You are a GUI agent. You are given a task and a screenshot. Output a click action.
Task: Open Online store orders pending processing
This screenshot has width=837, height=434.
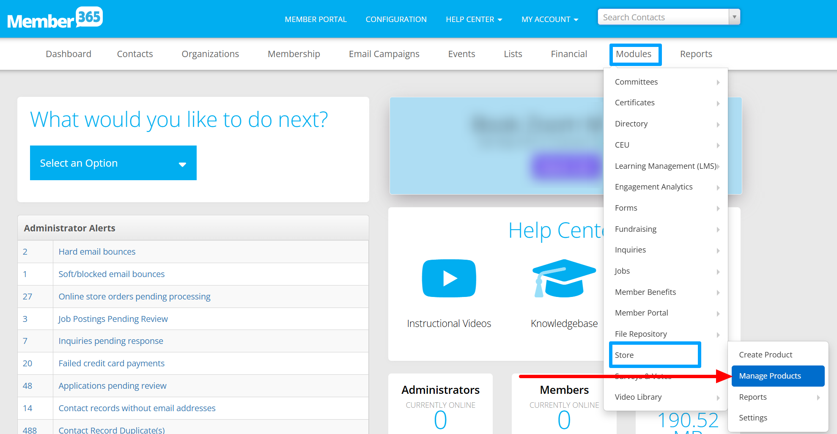click(134, 297)
